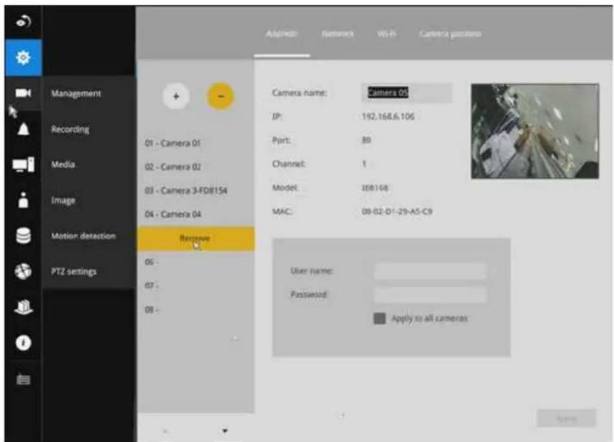The width and height of the screenshot is (614, 442).
Task: Open the alarm bell icon in sidebar
Action: 23,129
